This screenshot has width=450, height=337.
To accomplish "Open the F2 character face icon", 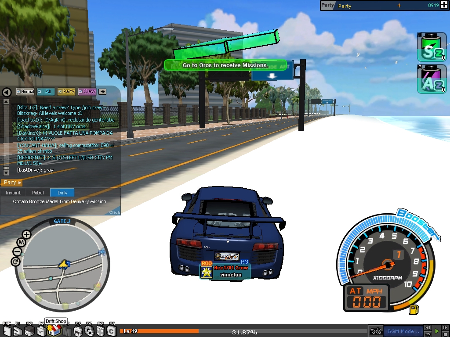I will 29,332.
